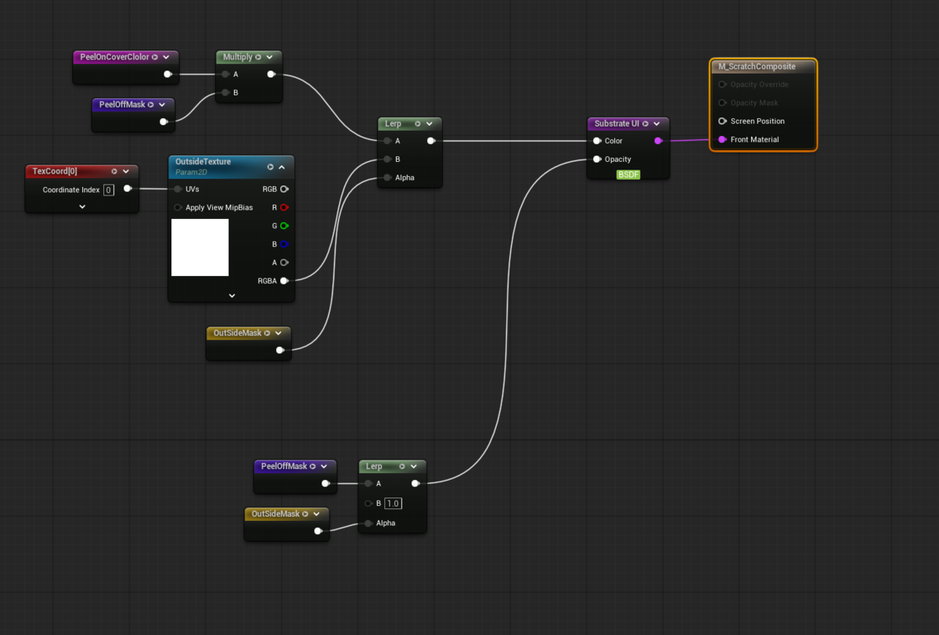Image resolution: width=939 pixels, height=635 pixels.
Task: Click the Opacity Override pin on M_ScratchComposite
Action: [x=722, y=84]
